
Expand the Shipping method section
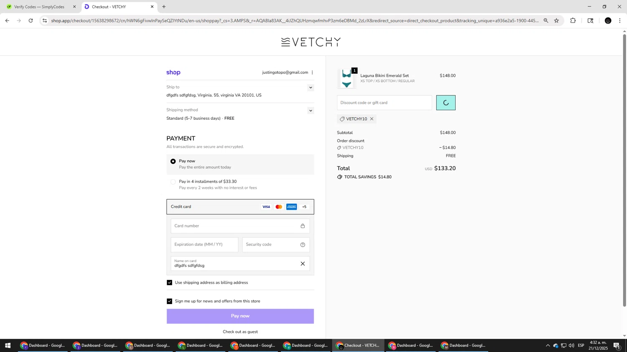tap(311, 111)
